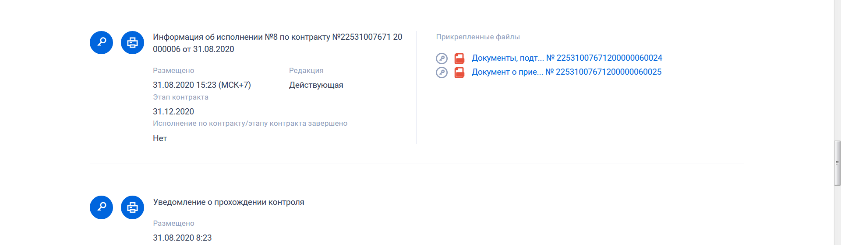Click red PDF icon for Документ о прие... file

tap(459, 72)
